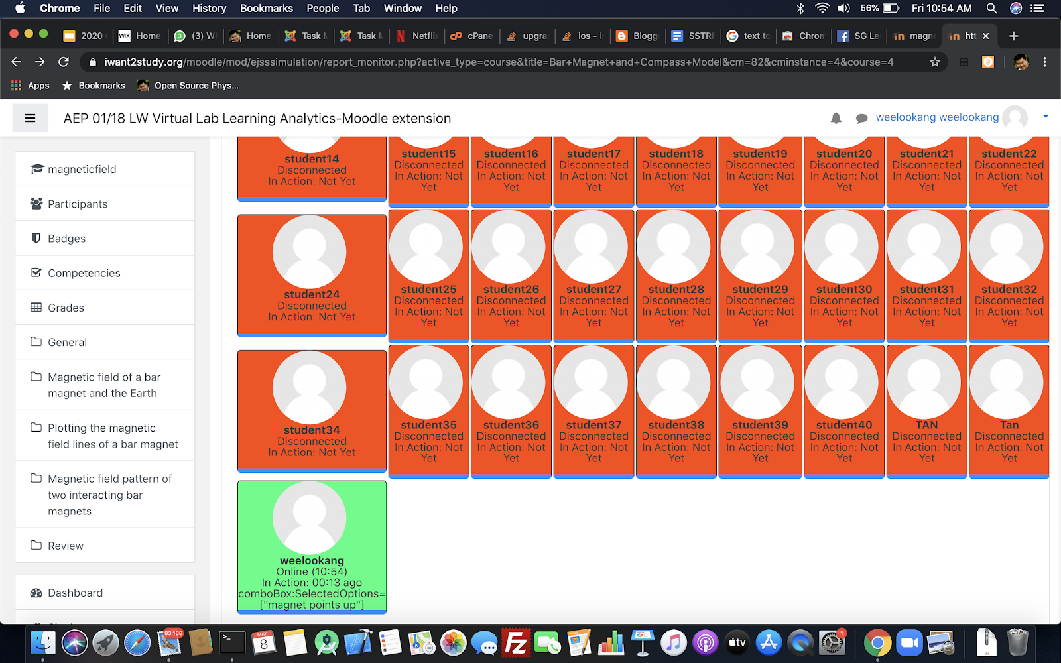
Task: Open the Window menu in menu bar
Action: 403,8
